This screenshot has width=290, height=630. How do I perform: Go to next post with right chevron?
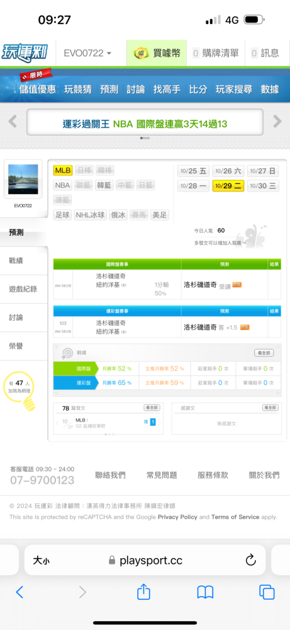pyautogui.click(x=160, y=423)
